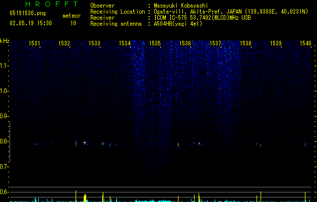The image size is (317, 202).
Task: Click the 1535 time marker
Action: [x=155, y=43]
